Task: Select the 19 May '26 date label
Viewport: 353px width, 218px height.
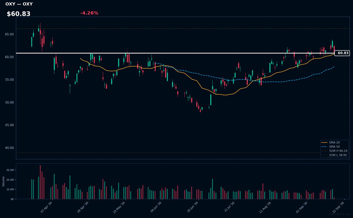Action: pos(119,207)
